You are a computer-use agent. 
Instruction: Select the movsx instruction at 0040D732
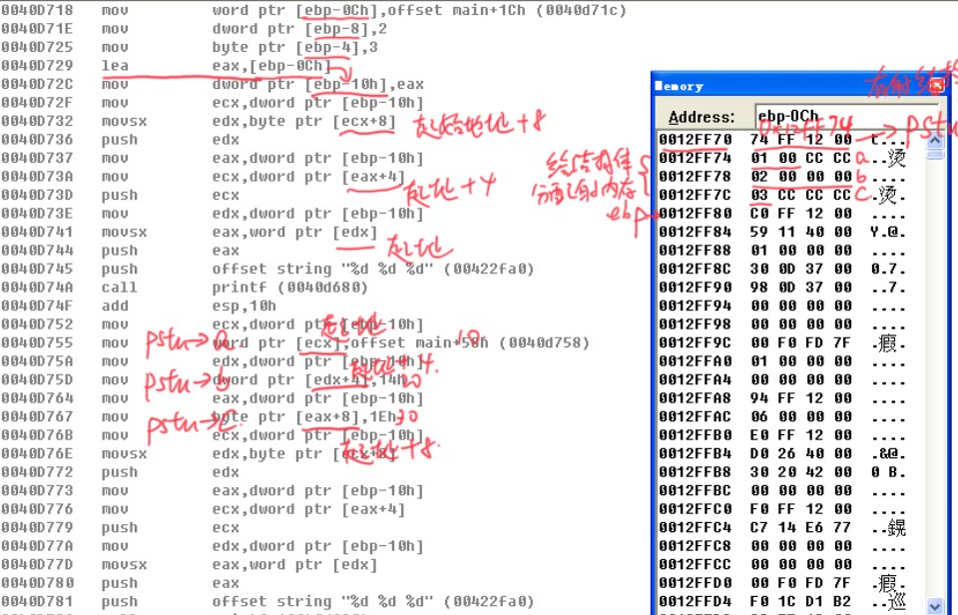point(249,122)
